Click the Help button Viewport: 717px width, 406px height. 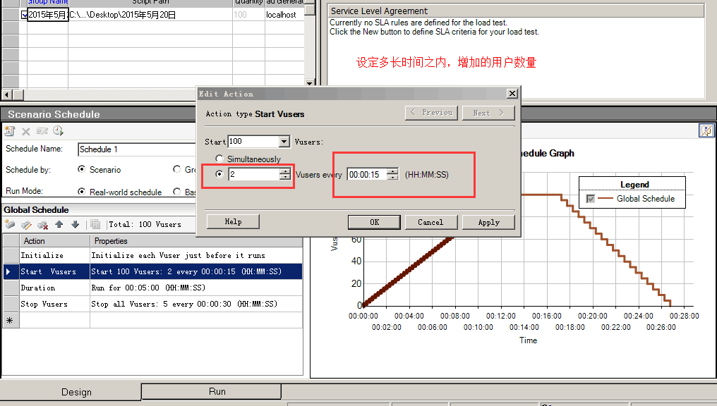tap(233, 221)
